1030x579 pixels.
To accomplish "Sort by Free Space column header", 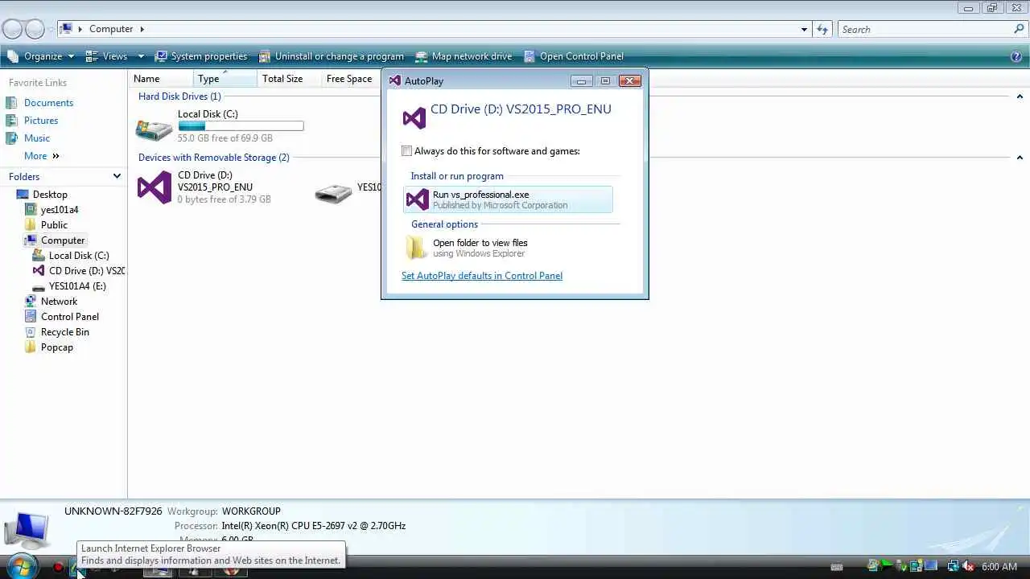I will (349, 79).
